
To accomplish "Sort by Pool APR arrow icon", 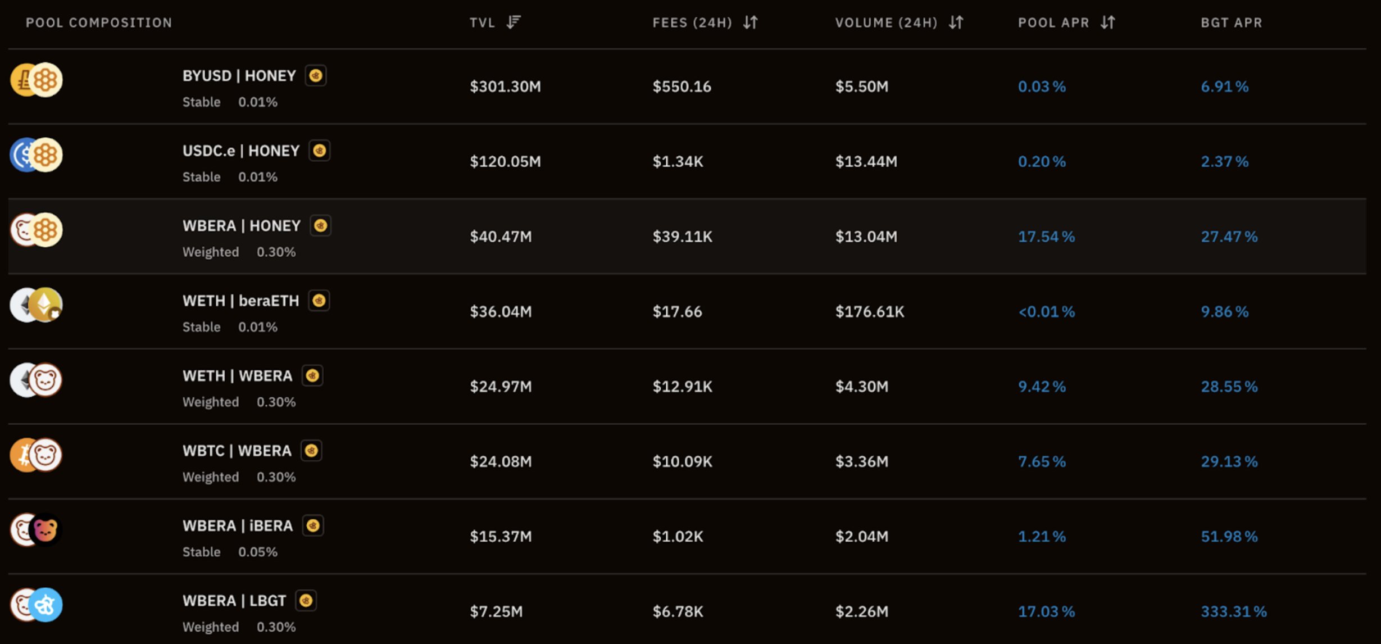I will (1108, 22).
